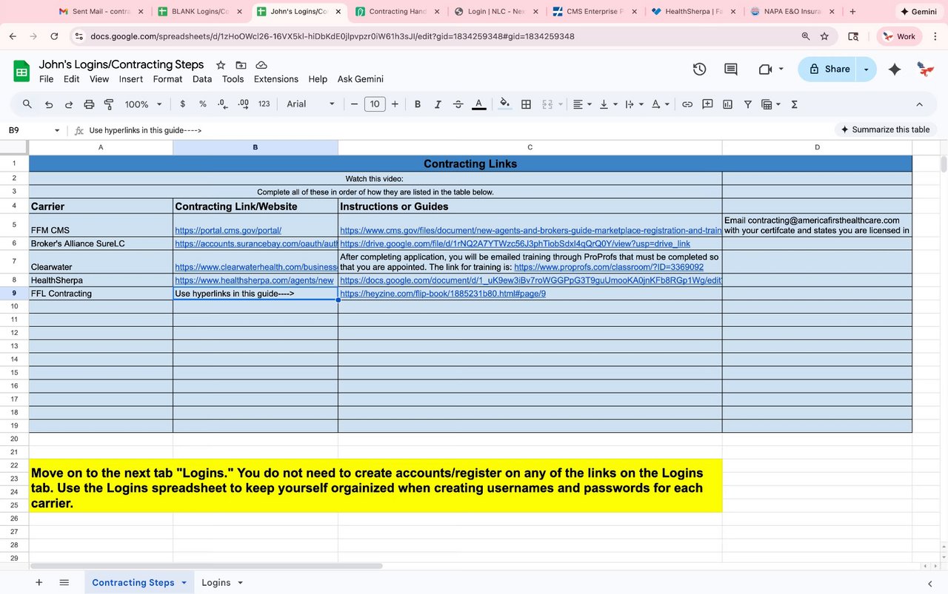Open version history clock icon
The width and height of the screenshot is (948, 594).
[699, 69]
